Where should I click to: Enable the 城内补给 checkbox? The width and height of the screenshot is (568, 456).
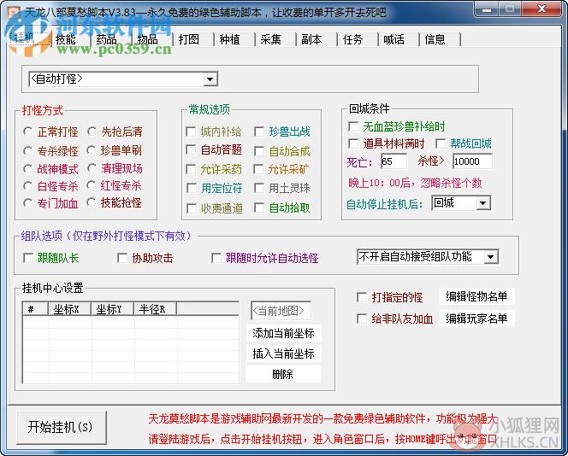(191, 132)
